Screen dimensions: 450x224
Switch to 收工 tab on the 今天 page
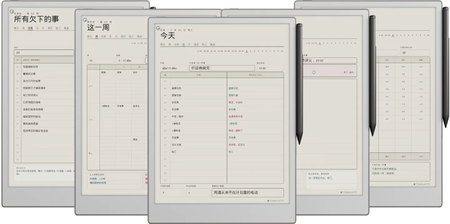204,45
